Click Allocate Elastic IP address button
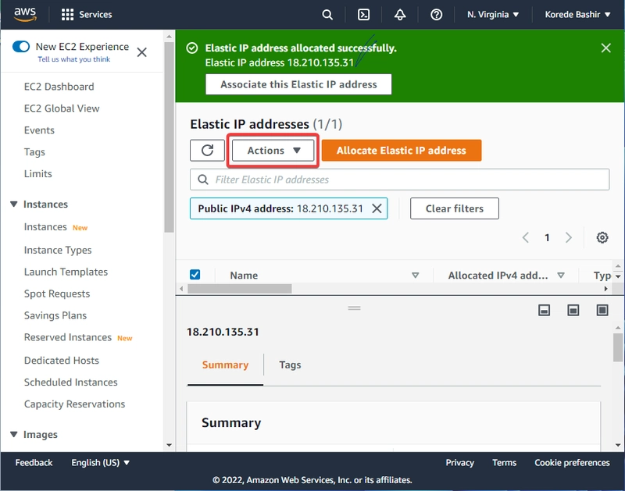Viewport: 625px width, 491px height. [402, 151]
